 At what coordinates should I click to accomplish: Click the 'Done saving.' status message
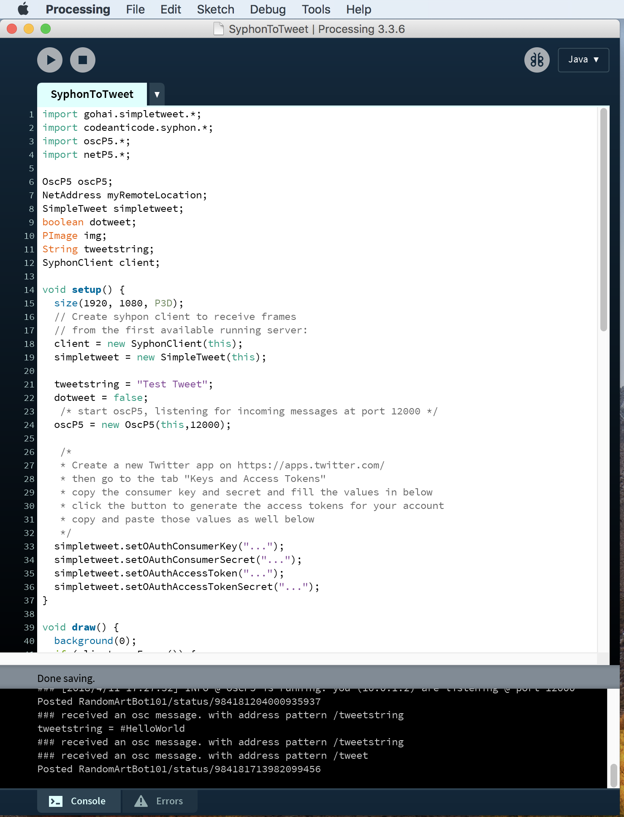(x=66, y=678)
